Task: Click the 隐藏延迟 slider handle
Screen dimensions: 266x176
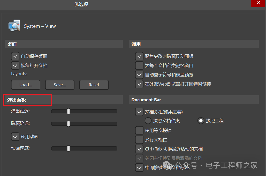Action: (69, 124)
